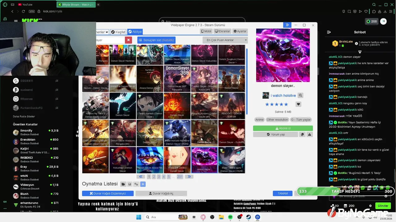Image resolution: width=396 pixels, height=222 pixels.
Task: Collapse the side panel with double-chevron button
Action: click(287, 25)
